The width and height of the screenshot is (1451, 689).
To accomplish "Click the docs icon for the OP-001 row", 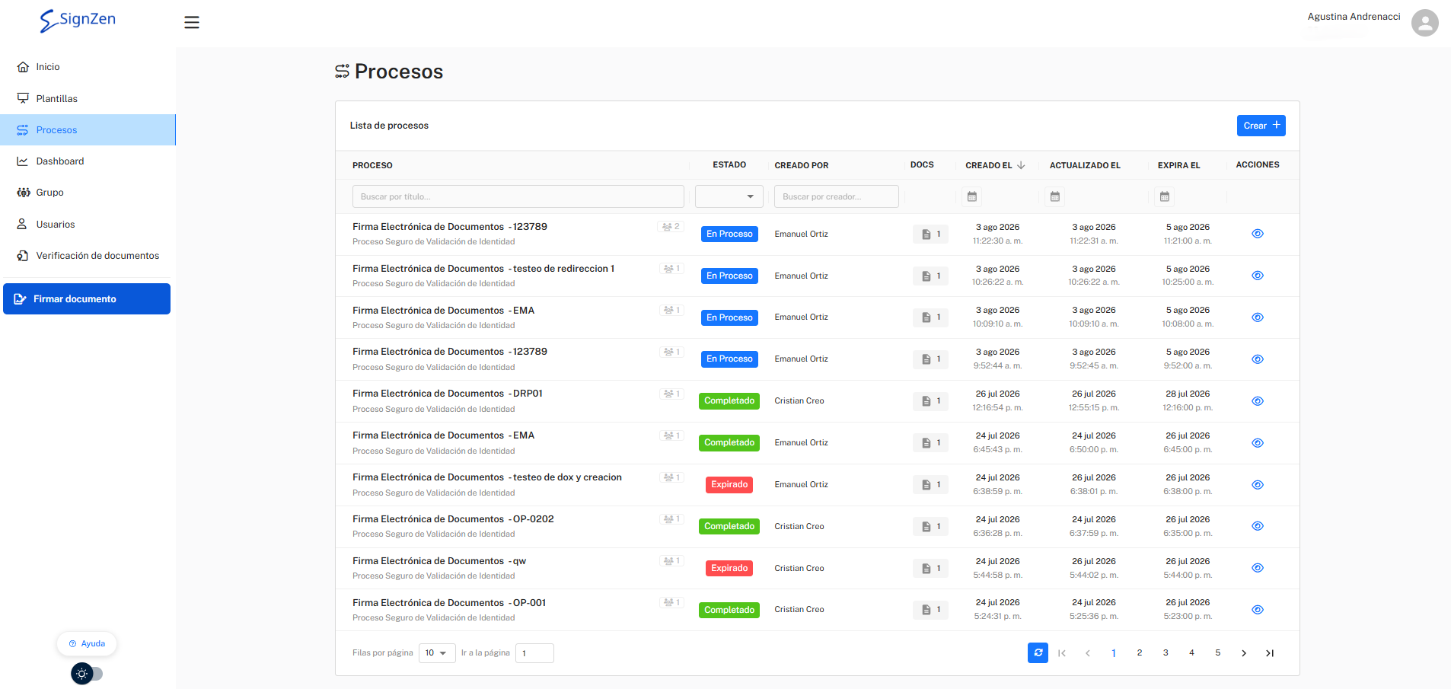I will tap(931, 610).
